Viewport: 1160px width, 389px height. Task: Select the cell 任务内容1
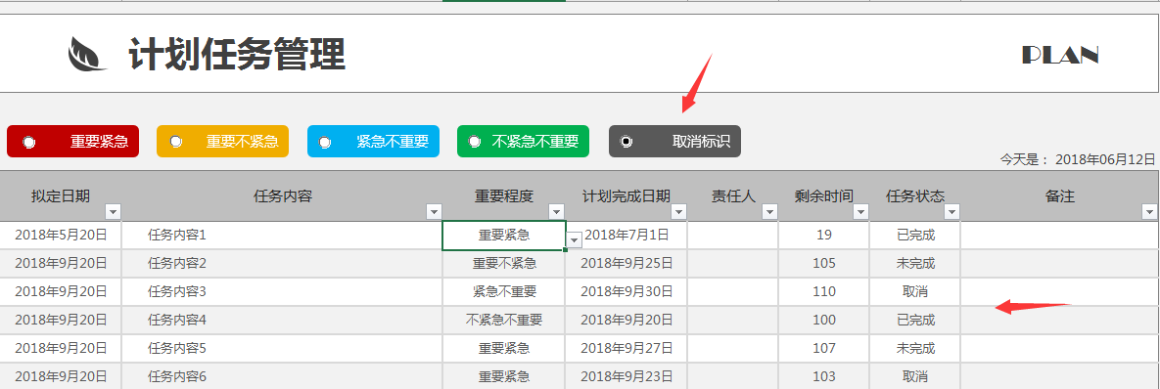point(282,236)
